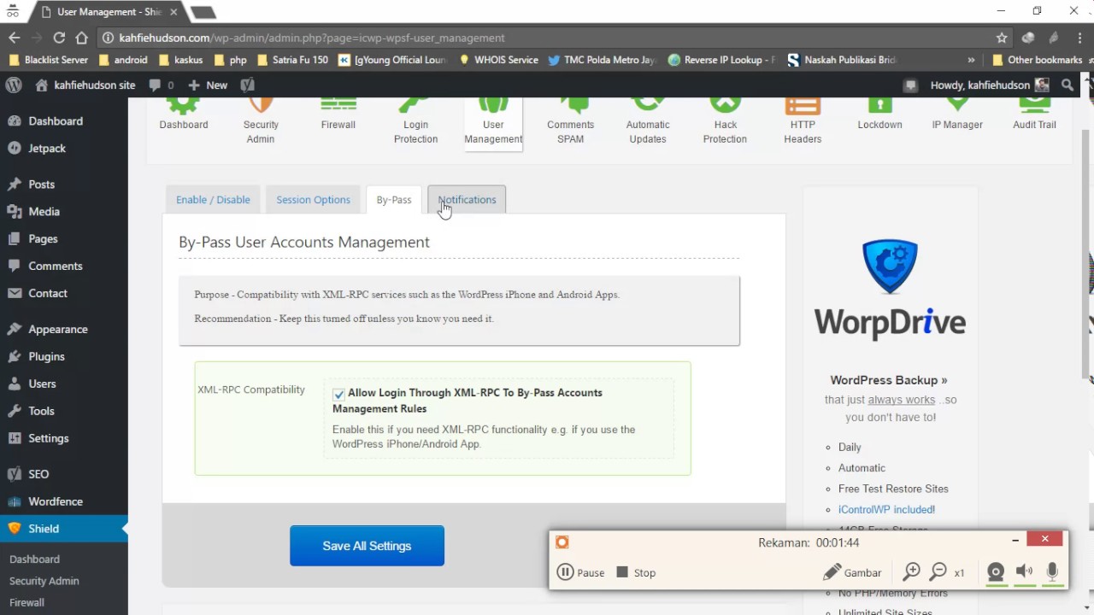
Task: Bookmark this page with the star icon
Action: [x=1002, y=38]
